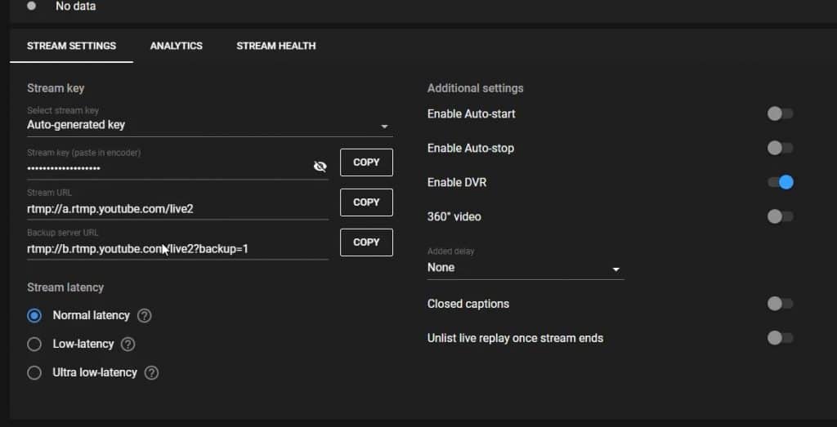Switch to the Stream Health tab
837x427 pixels.
[276, 46]
